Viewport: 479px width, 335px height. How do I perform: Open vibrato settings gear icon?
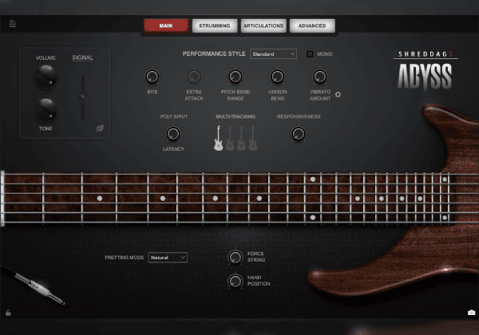point(338,94)
